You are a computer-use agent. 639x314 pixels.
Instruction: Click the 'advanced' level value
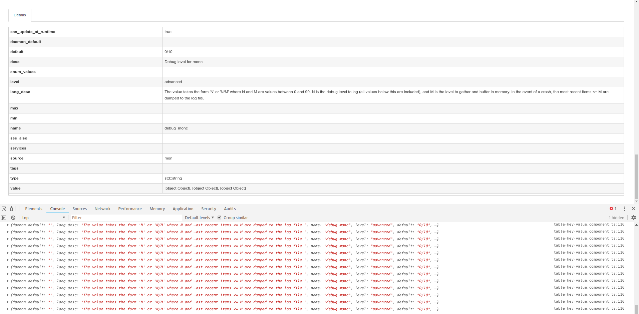[x=173, y=82]
